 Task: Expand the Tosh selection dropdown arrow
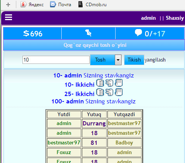tap(118, 60)
